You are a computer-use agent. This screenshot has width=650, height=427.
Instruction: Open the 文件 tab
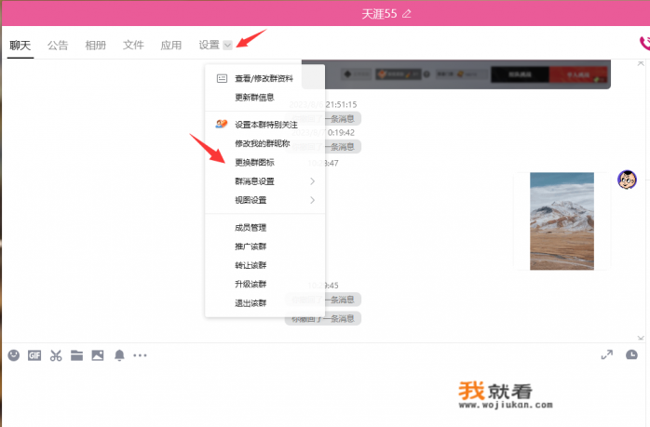(133, 46)
